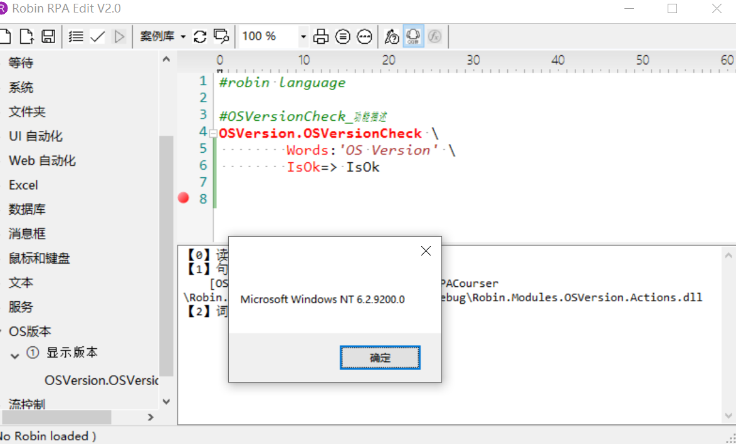736x444 pixels.
Task: Select the OS版本 category
Action: [x=30, y=331]
